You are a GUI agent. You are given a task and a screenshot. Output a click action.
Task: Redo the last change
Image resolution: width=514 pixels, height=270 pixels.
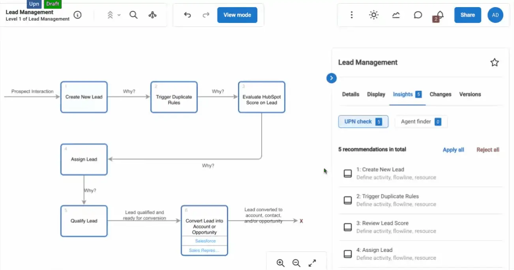(x=206, y=15)
